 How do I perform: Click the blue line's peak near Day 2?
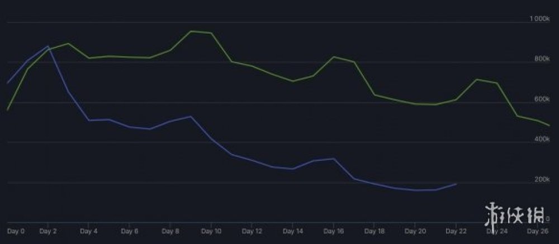pos(48,46)
